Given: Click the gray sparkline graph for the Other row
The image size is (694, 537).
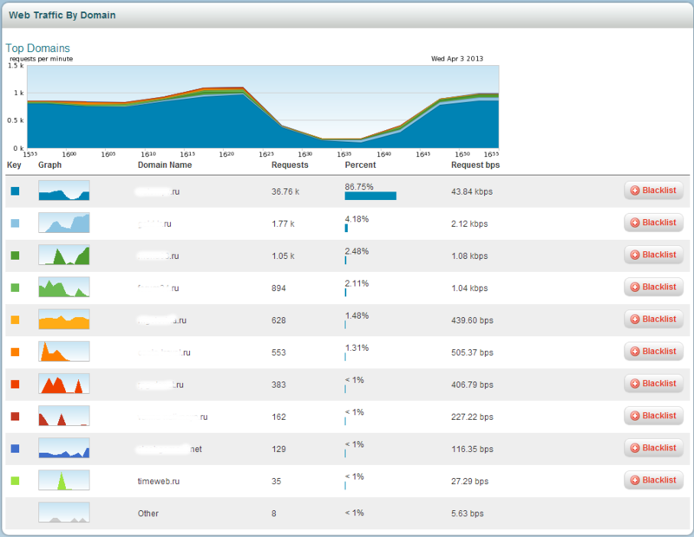Looking at the screenshot, I should pyautogui.click(x=63, y=513).
